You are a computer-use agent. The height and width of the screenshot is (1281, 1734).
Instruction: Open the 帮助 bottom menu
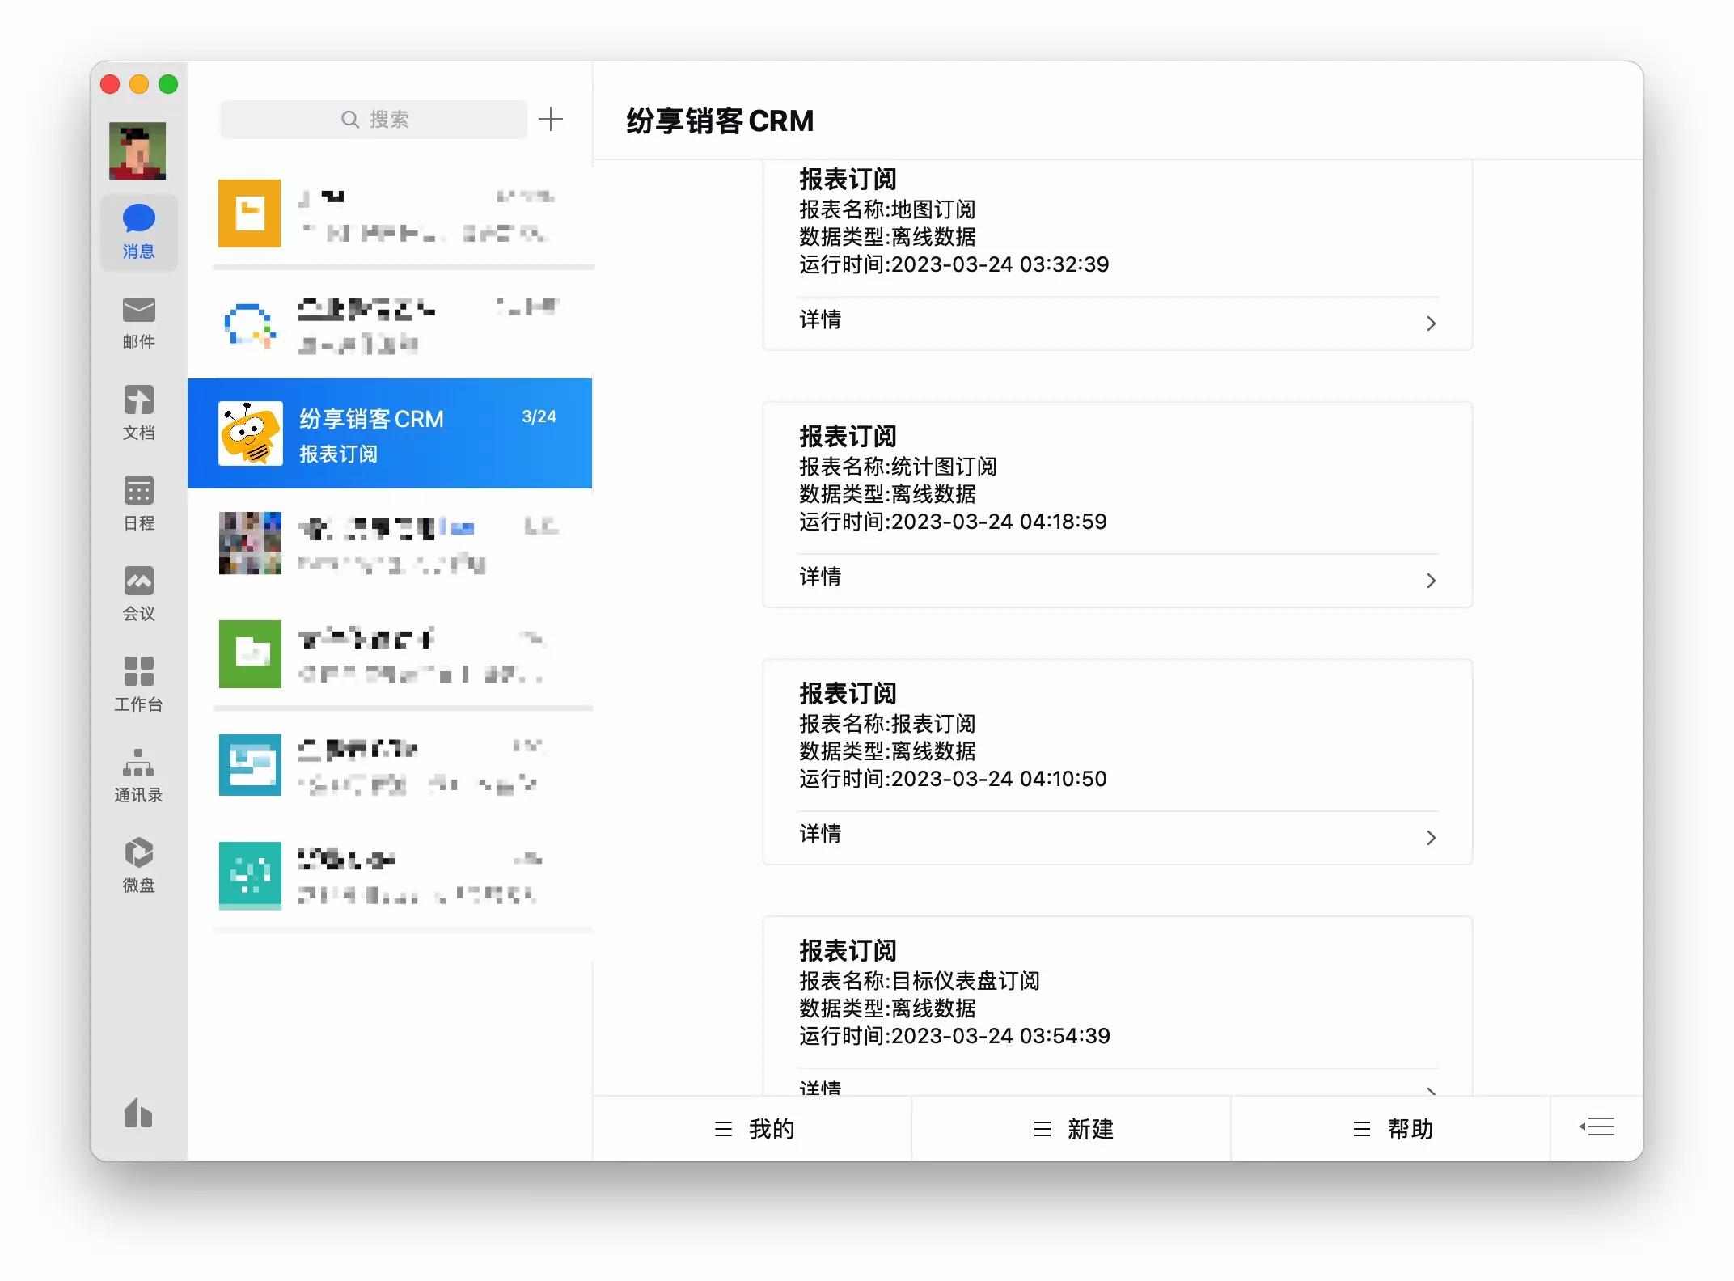point(1391,1129)
